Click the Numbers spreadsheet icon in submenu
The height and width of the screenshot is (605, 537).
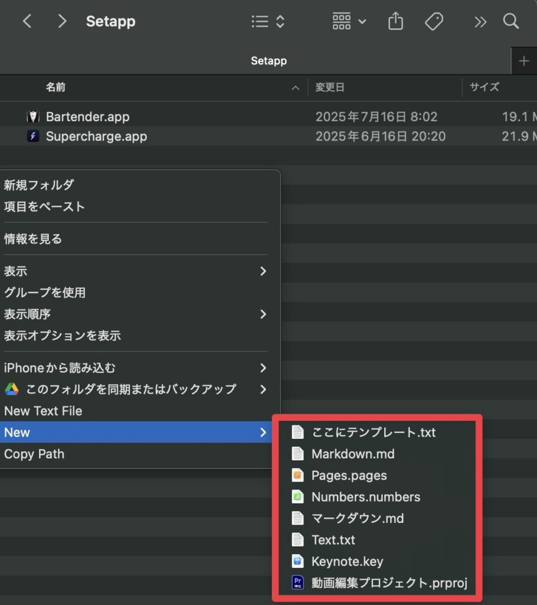pyautogui.click(x=297, y=496)
